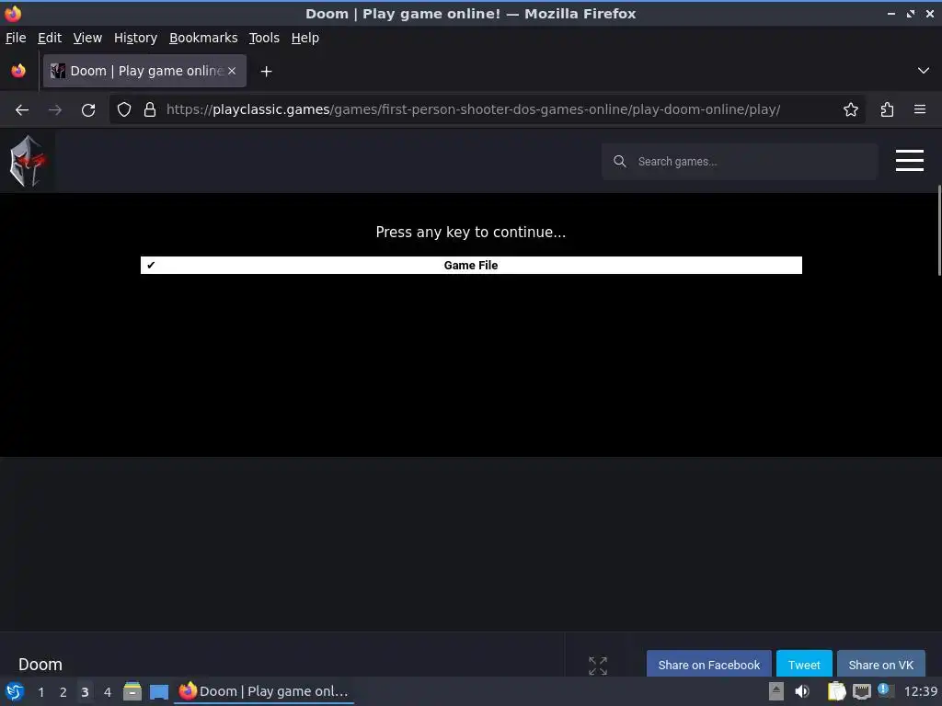The width and height of the screenshot is (942, 706).
Task: Open the taskbar start menu icon
Action: tap(15, 691)
